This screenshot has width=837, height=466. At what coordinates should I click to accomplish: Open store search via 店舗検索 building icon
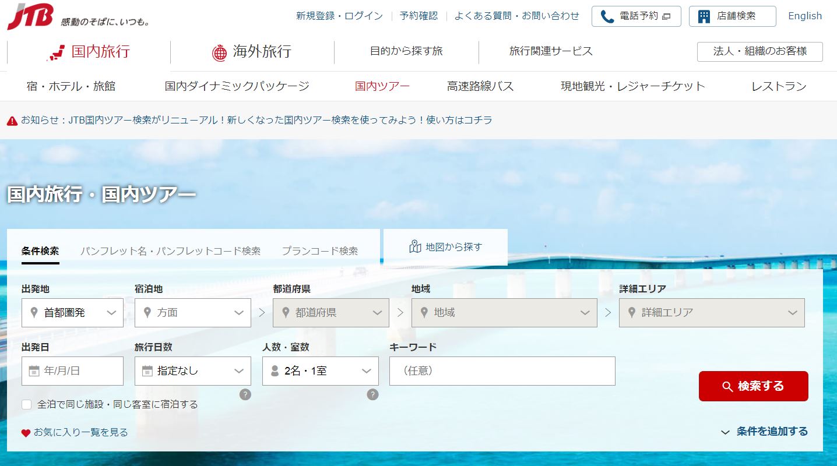click(x=704, y=15)
